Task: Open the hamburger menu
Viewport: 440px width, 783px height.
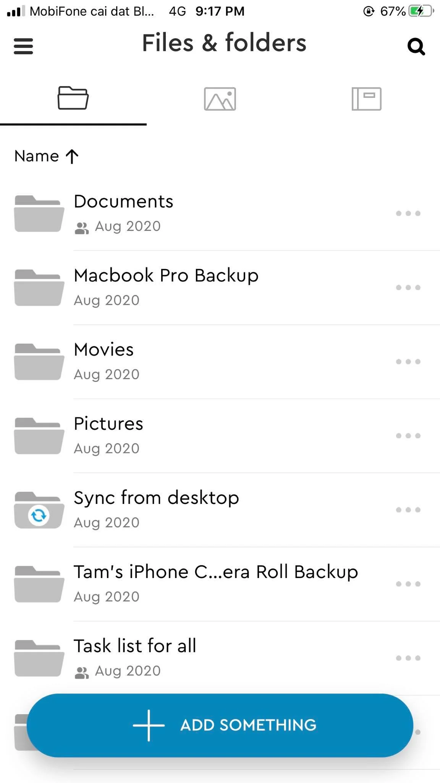Action: tap(23, 46)
